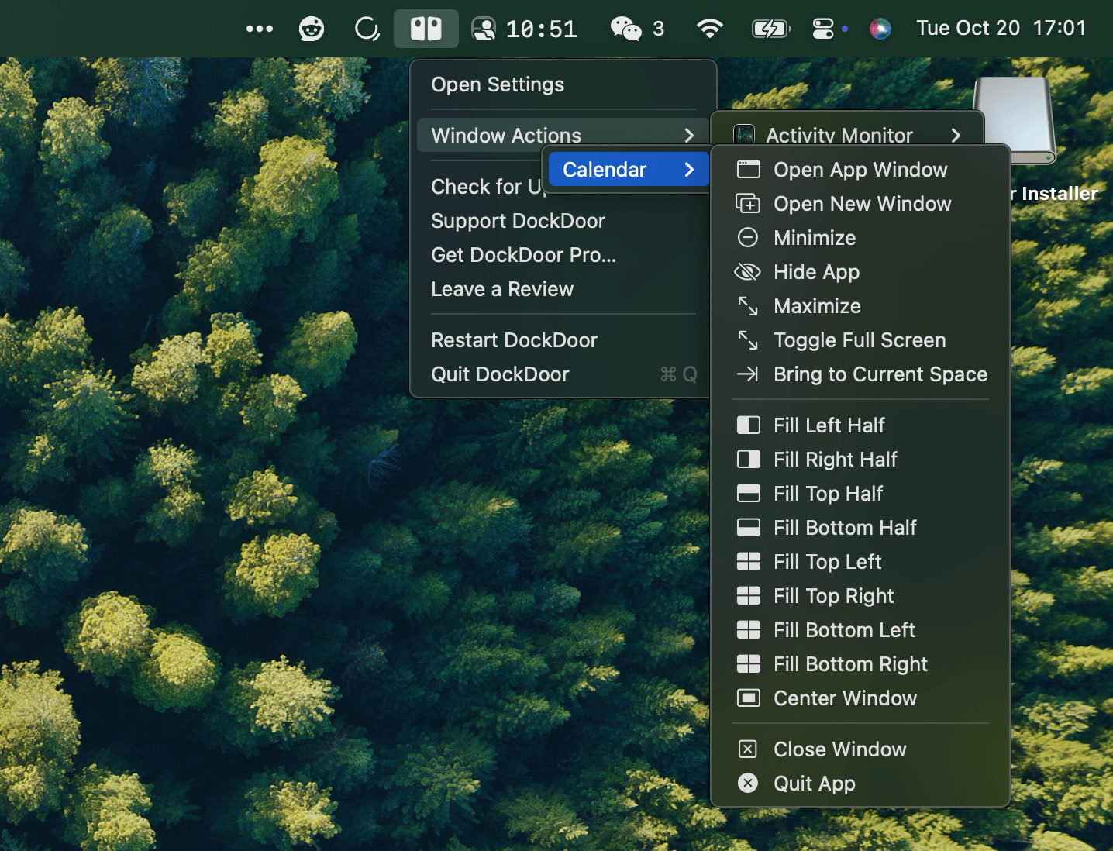The width and height of the screenshot is (1113, 851).
Task: Expand the Calendar submenu chevron
Action: 689,170
